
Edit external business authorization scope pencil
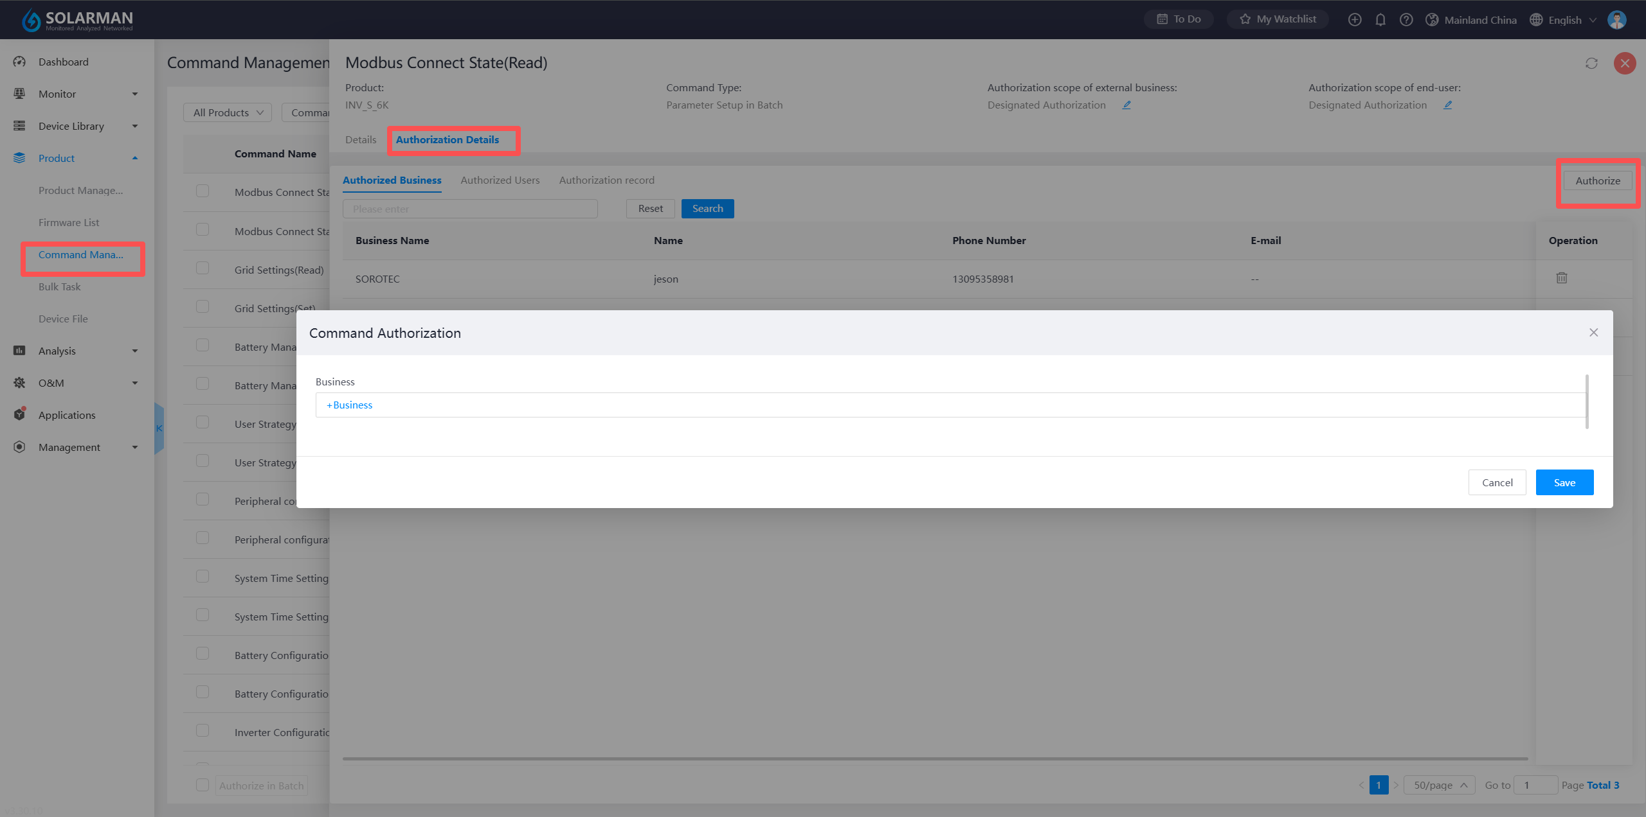click(1126, 105)
